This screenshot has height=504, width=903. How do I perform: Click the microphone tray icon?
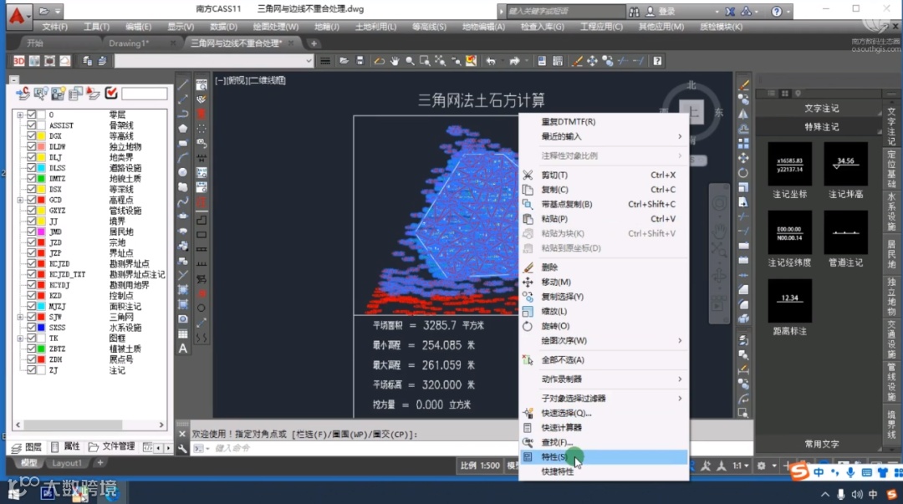coord(841,494)
